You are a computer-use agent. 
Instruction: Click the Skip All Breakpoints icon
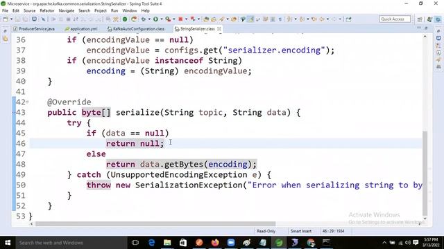[43, 19]
